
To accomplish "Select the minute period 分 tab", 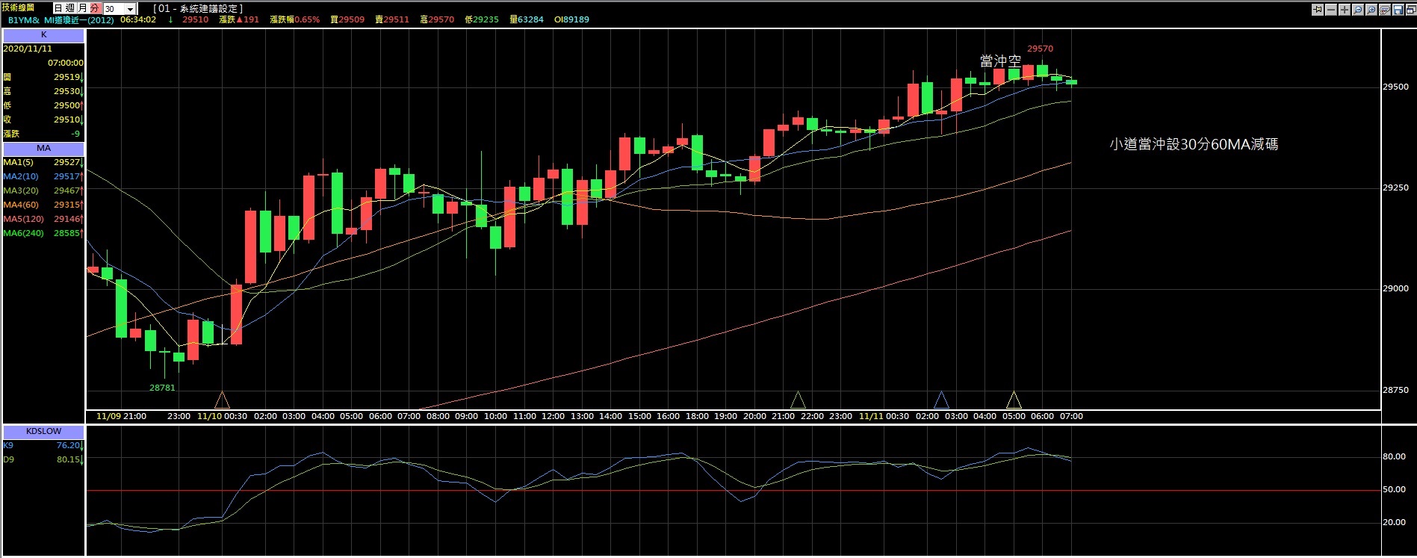I will [x=95, y=8].
